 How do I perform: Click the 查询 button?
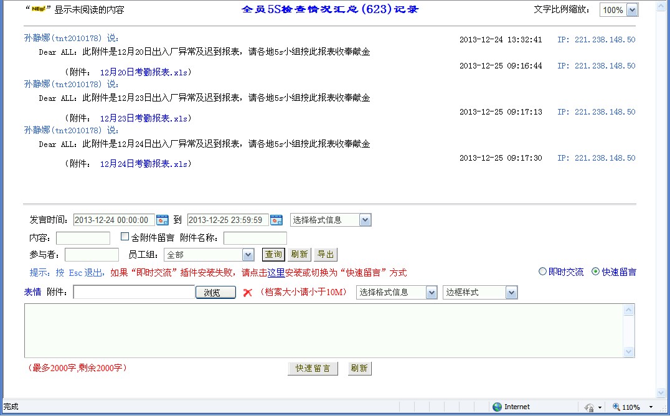pyautogui.click(x=273, y=254)
